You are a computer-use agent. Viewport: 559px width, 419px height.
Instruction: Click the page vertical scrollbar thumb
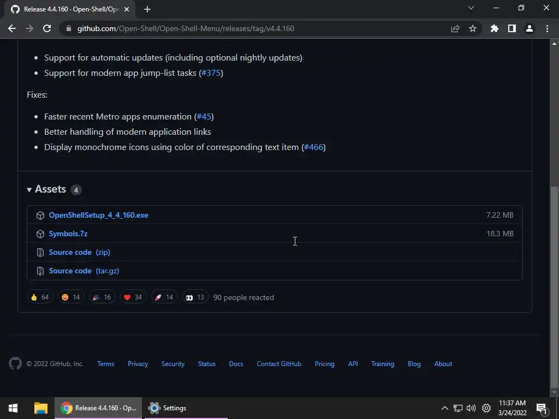coord(554,287)
